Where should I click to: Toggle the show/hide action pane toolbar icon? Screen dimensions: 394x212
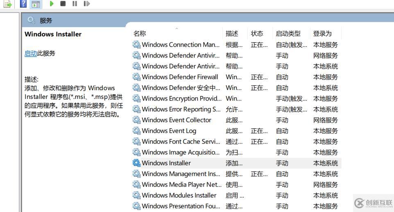(x=36, y=4)
